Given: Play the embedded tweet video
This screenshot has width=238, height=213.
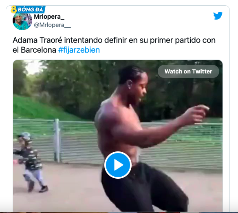Looking at the screenshot, I should (x=118, y=165).
